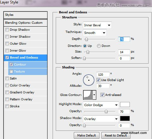The image size is (152, 139).
Task: Select the Inner Glow style label
Action: tap(18, 51)
